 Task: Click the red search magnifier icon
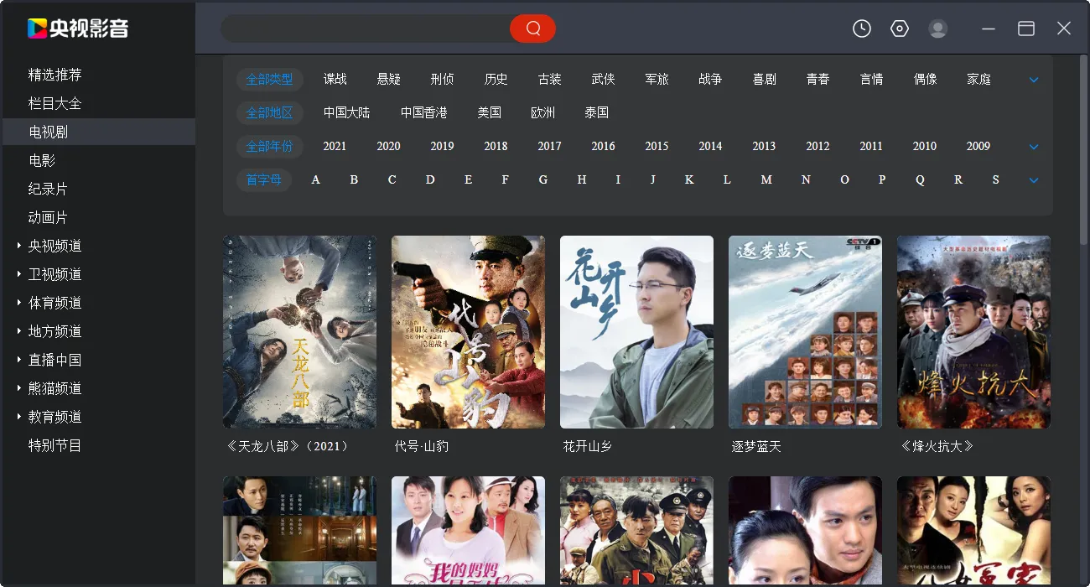pyautogui.click(x=533, y=28)
